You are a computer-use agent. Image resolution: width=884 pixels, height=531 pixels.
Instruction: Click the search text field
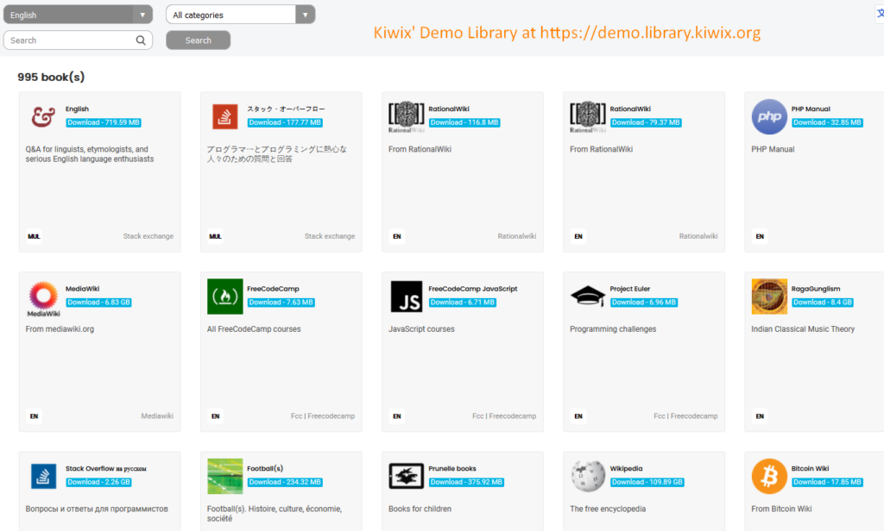point(78,40)
